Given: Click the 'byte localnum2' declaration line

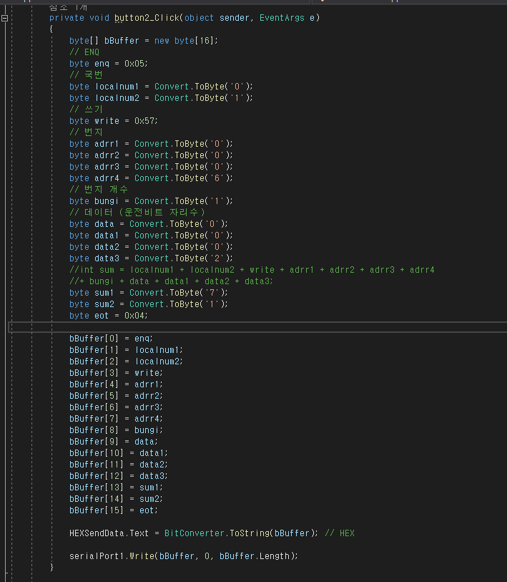Looking at the screenshot, I should (x=161, y=98).
